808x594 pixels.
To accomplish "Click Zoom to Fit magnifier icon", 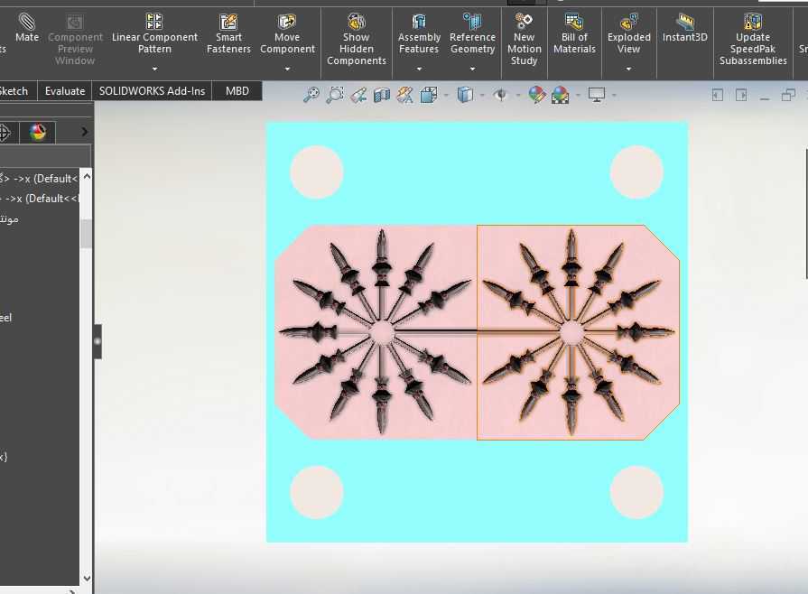I will click(x=311, y=95).
